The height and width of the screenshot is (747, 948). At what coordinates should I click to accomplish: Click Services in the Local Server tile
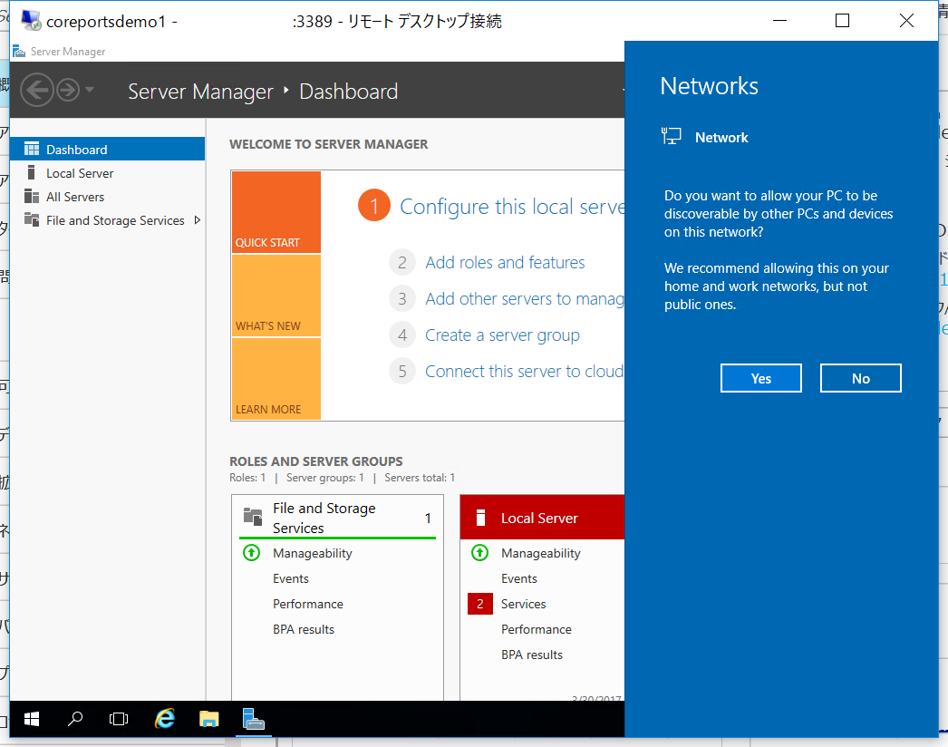[524, 604]
